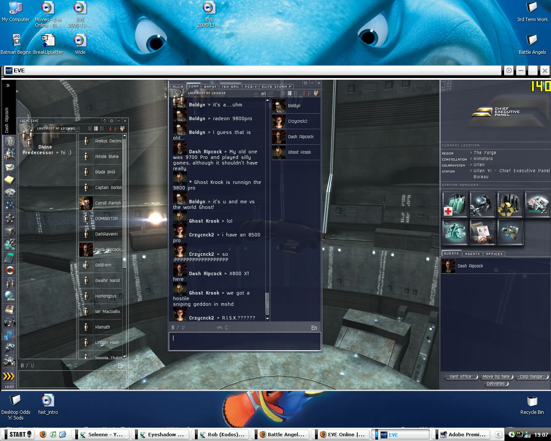Open the red-white lifebuoy Help icon
The width and height of the screenshot is (551, 441).
click(9, 270)
